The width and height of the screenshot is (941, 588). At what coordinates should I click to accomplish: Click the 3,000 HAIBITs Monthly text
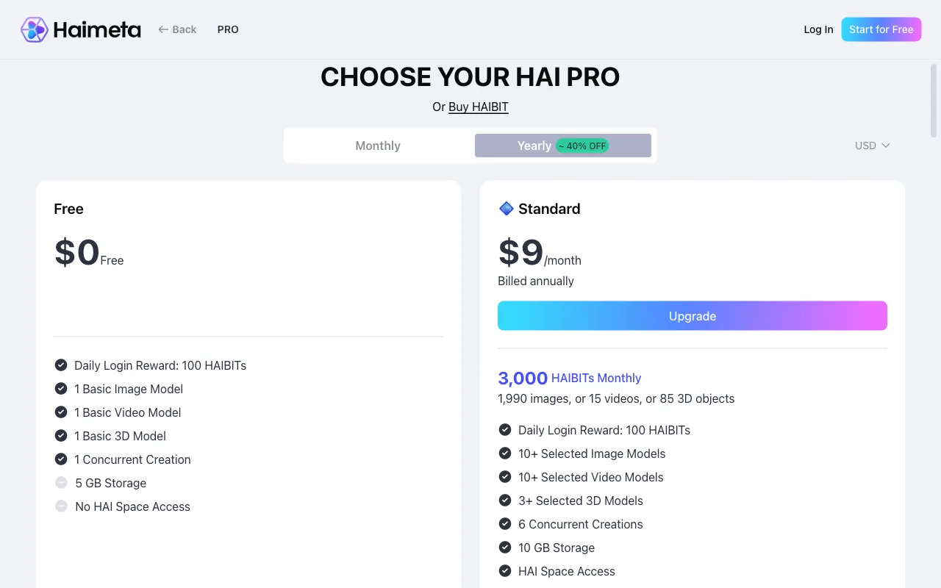pyautogui.click(x=570, y=378)
